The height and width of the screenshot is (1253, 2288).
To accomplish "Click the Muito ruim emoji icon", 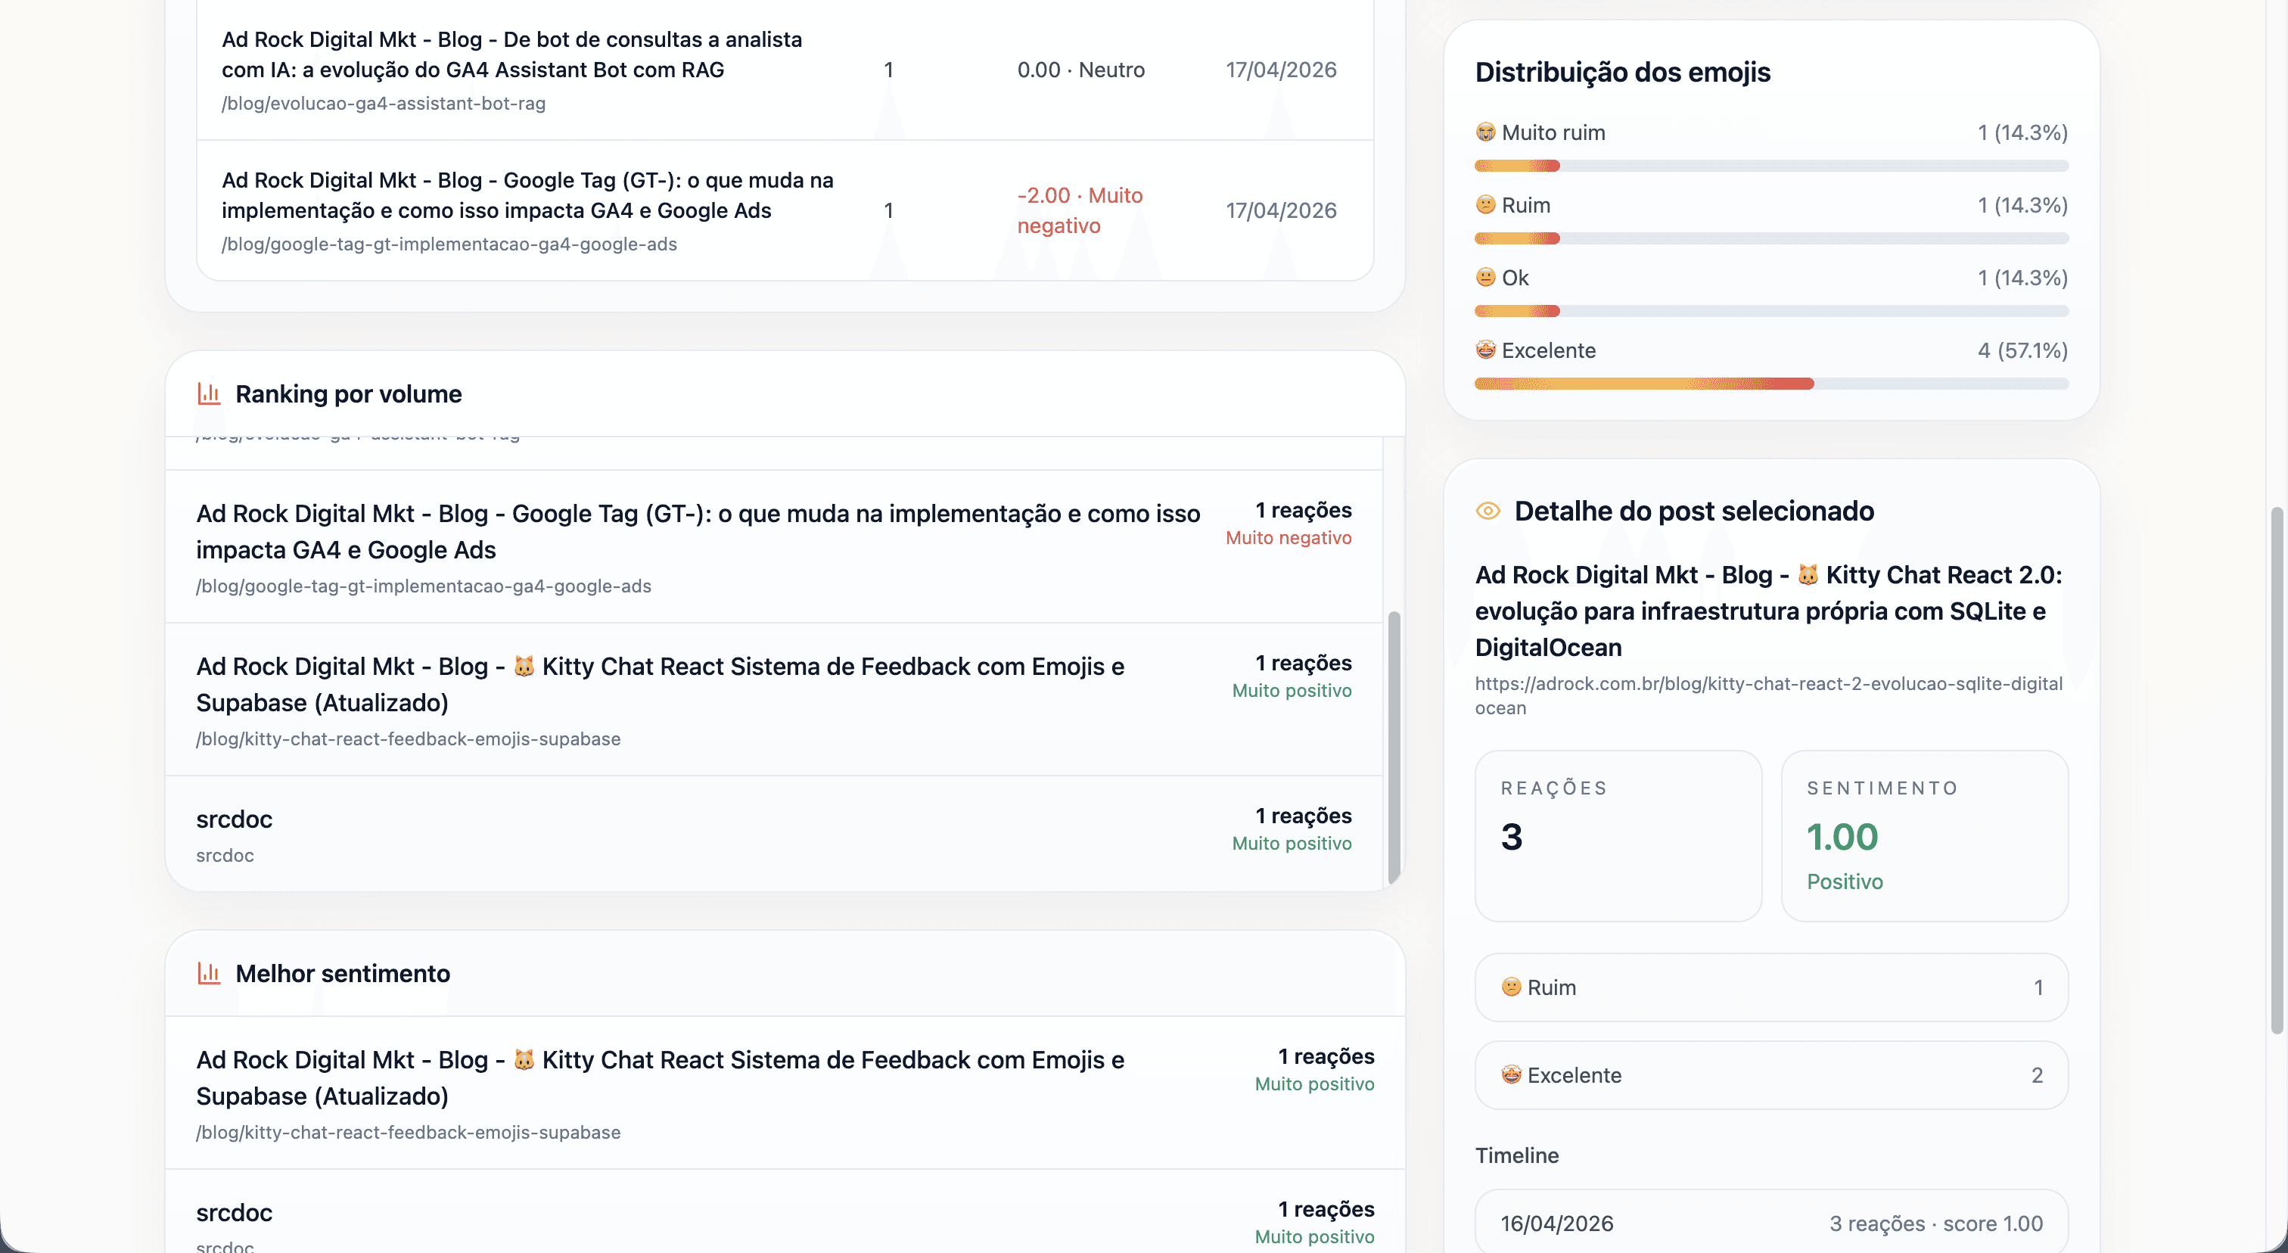I will pos(1485,132).
